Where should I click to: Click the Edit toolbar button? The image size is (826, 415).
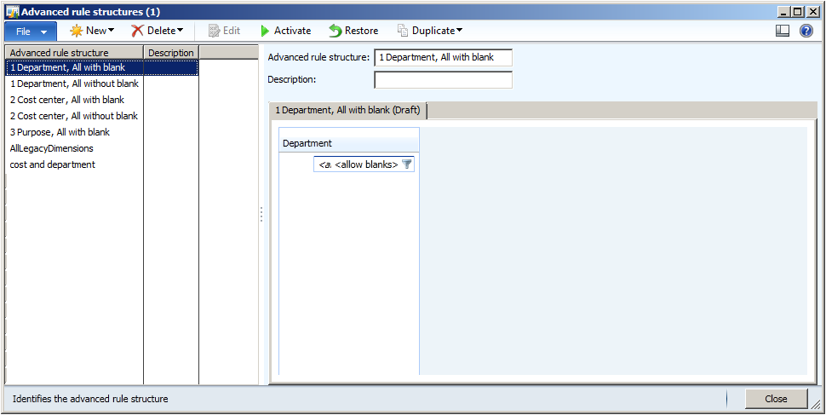pos(225,32)
